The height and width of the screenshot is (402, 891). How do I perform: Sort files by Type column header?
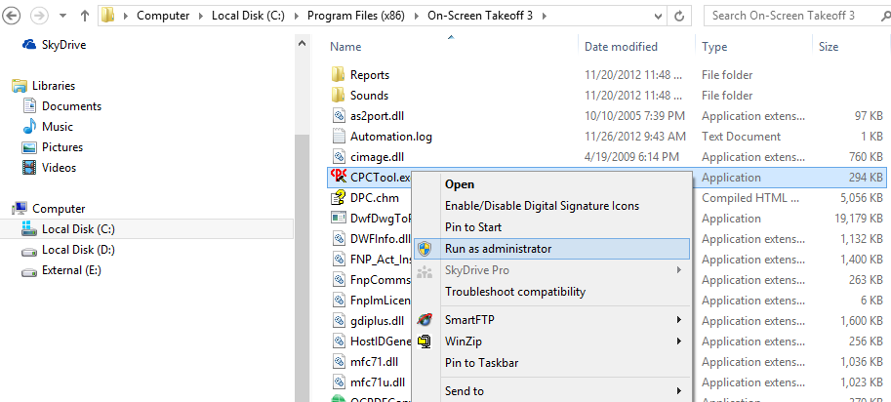click(714, 47)
